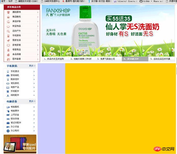Screen dimensions: 177x154
Task: Click the handbag icon beside 精品鞋包
Action: 8,17
